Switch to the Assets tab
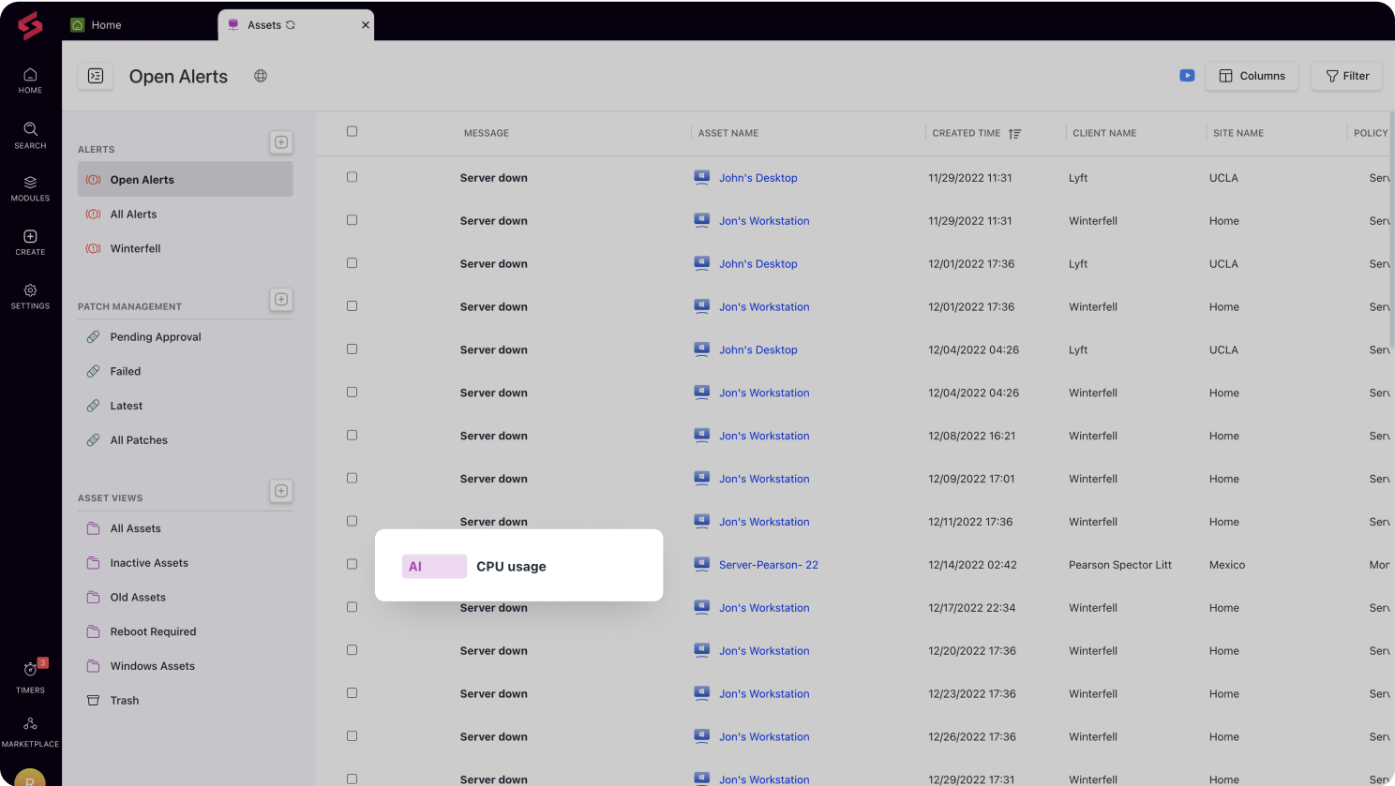Screen dimensions: 1395x786 click(x=263, y=25)
